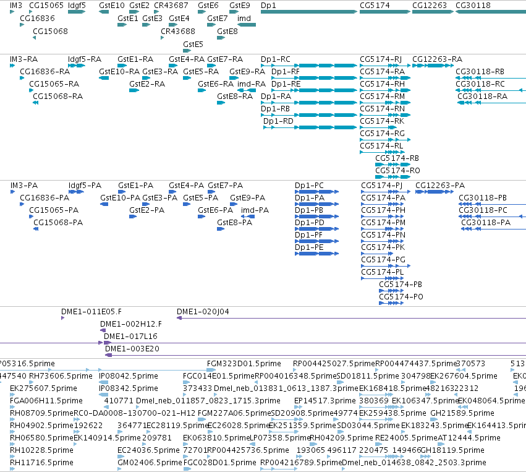Select the imd-PA protein label
Screen dimensions: 526x472
[x=255, y=210]
